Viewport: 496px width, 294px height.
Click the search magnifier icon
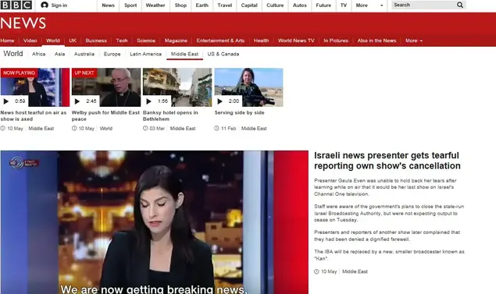tap(460, 5)
